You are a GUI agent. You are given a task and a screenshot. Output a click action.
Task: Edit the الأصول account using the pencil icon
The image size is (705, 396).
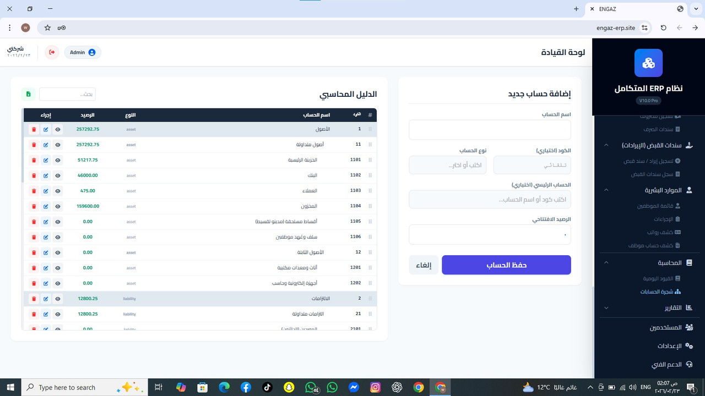point(46,129)
